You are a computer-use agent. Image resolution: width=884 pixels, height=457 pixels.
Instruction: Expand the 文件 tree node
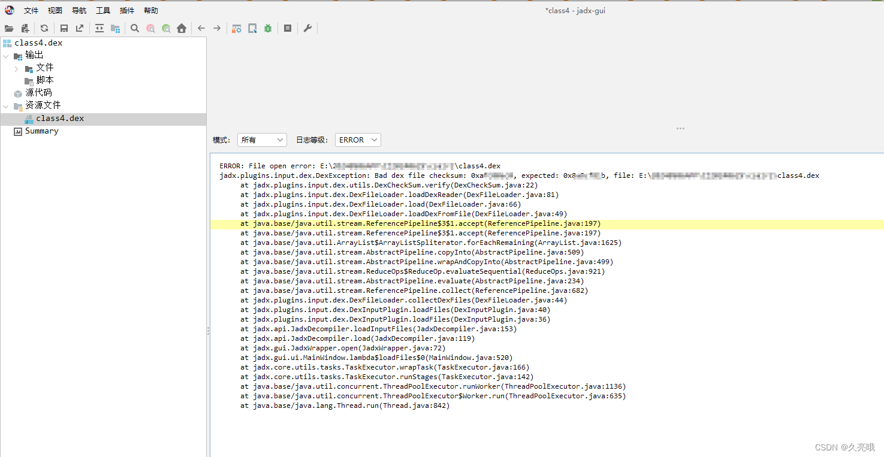tap(17, 68)
